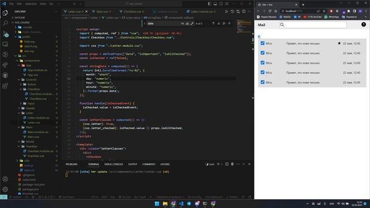Image resolution: width=370 pixels, height=208 pixels.
Task: Expand the replace toggle in find widget
Action: [145, 23]
